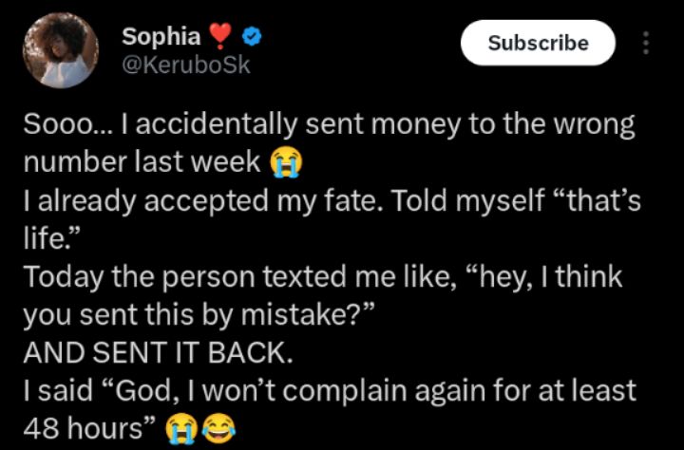684x450 pixels.
Task: Click the crying emoji after "48 hours"
Action: (177, 429)
